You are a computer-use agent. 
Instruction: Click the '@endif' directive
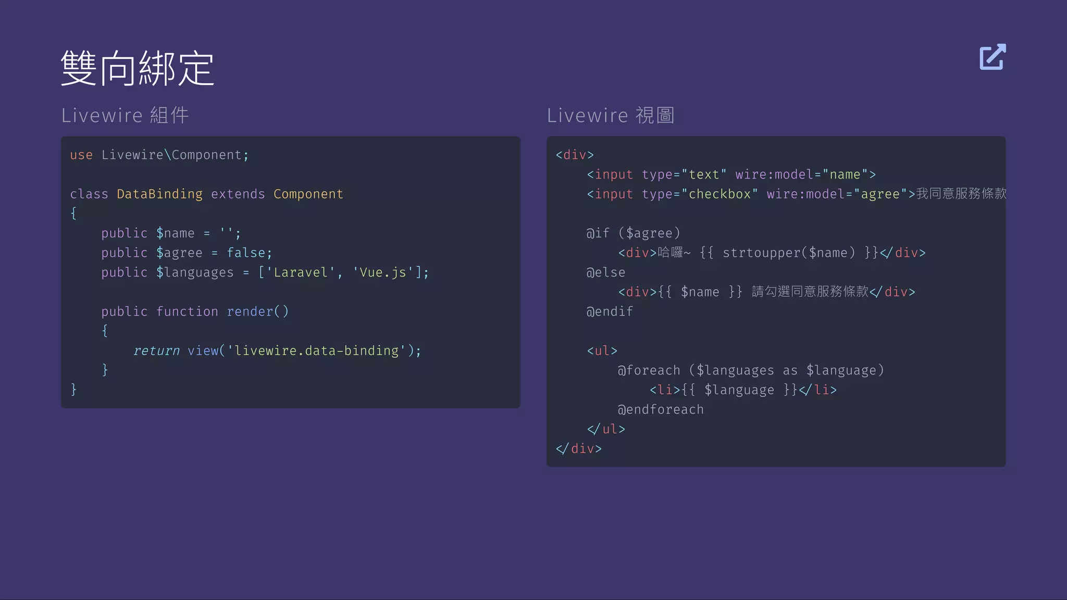(x=610, y=311)
